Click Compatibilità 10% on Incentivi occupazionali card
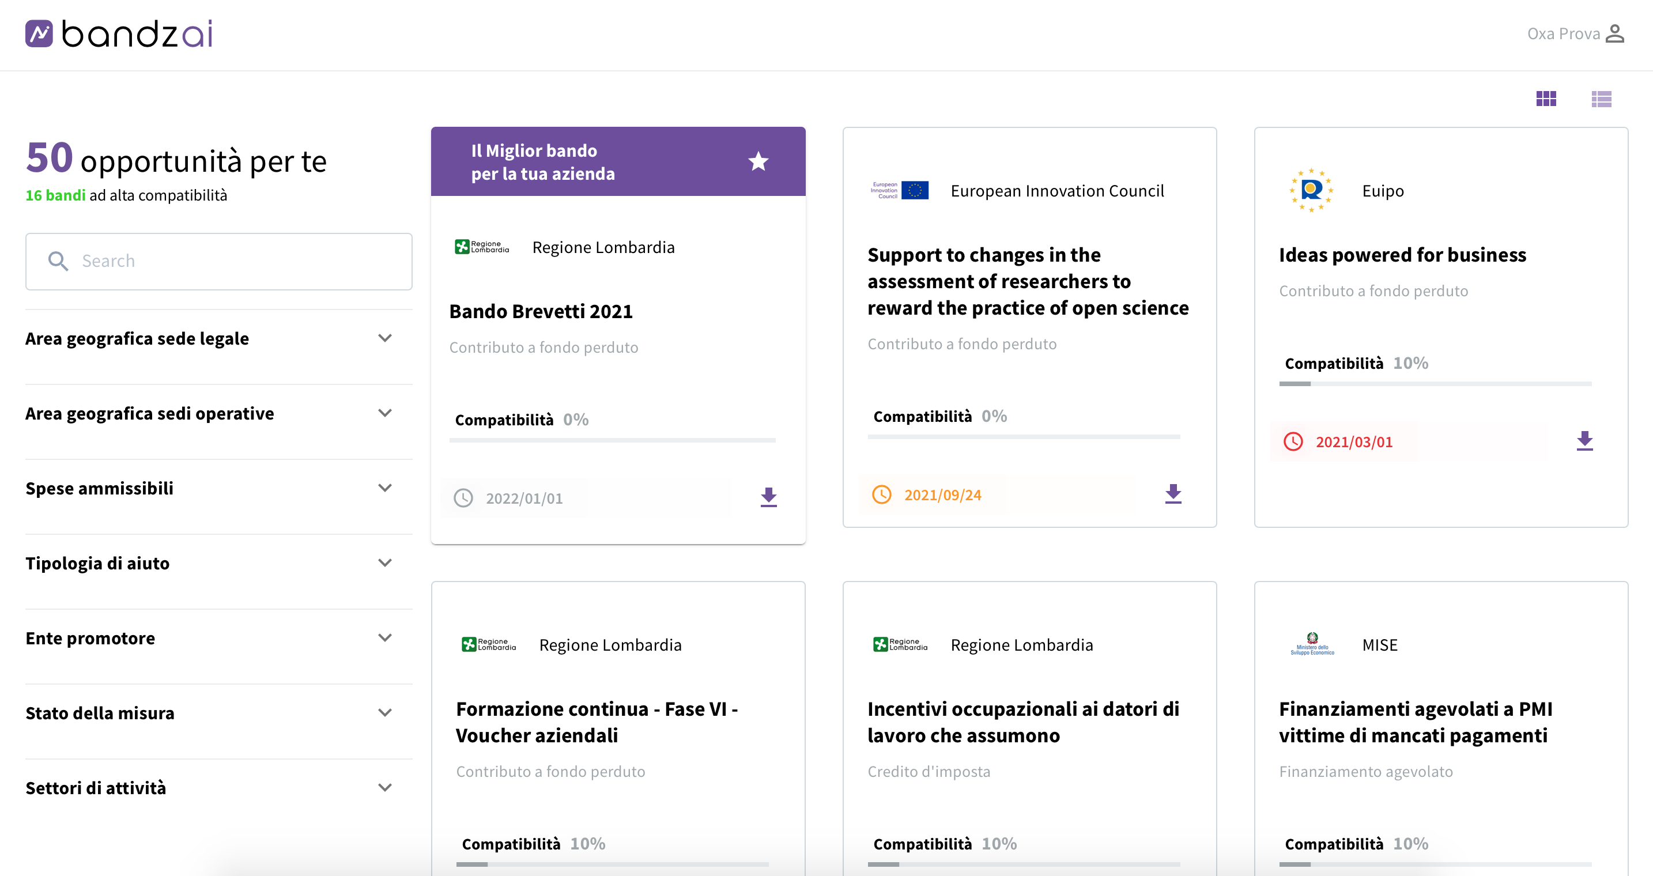This screenshot has height=876, width=1653. 945,844
